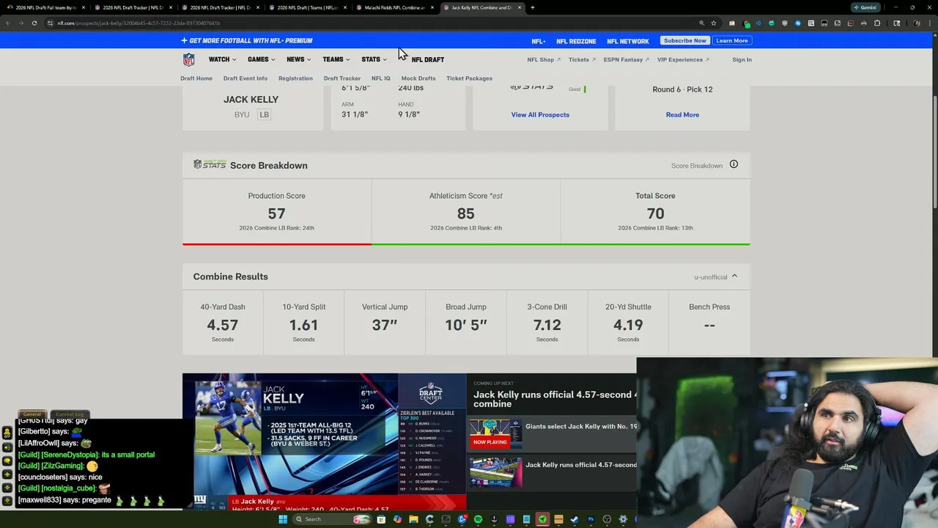Open the Chrome extensions puzzle icon

877,23
